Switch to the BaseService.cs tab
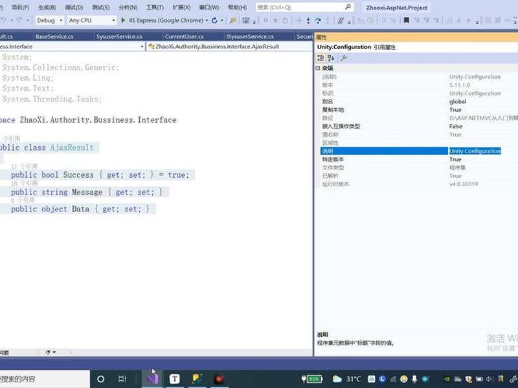This screenshot has height=388, width=518. (x=55, y=37)
